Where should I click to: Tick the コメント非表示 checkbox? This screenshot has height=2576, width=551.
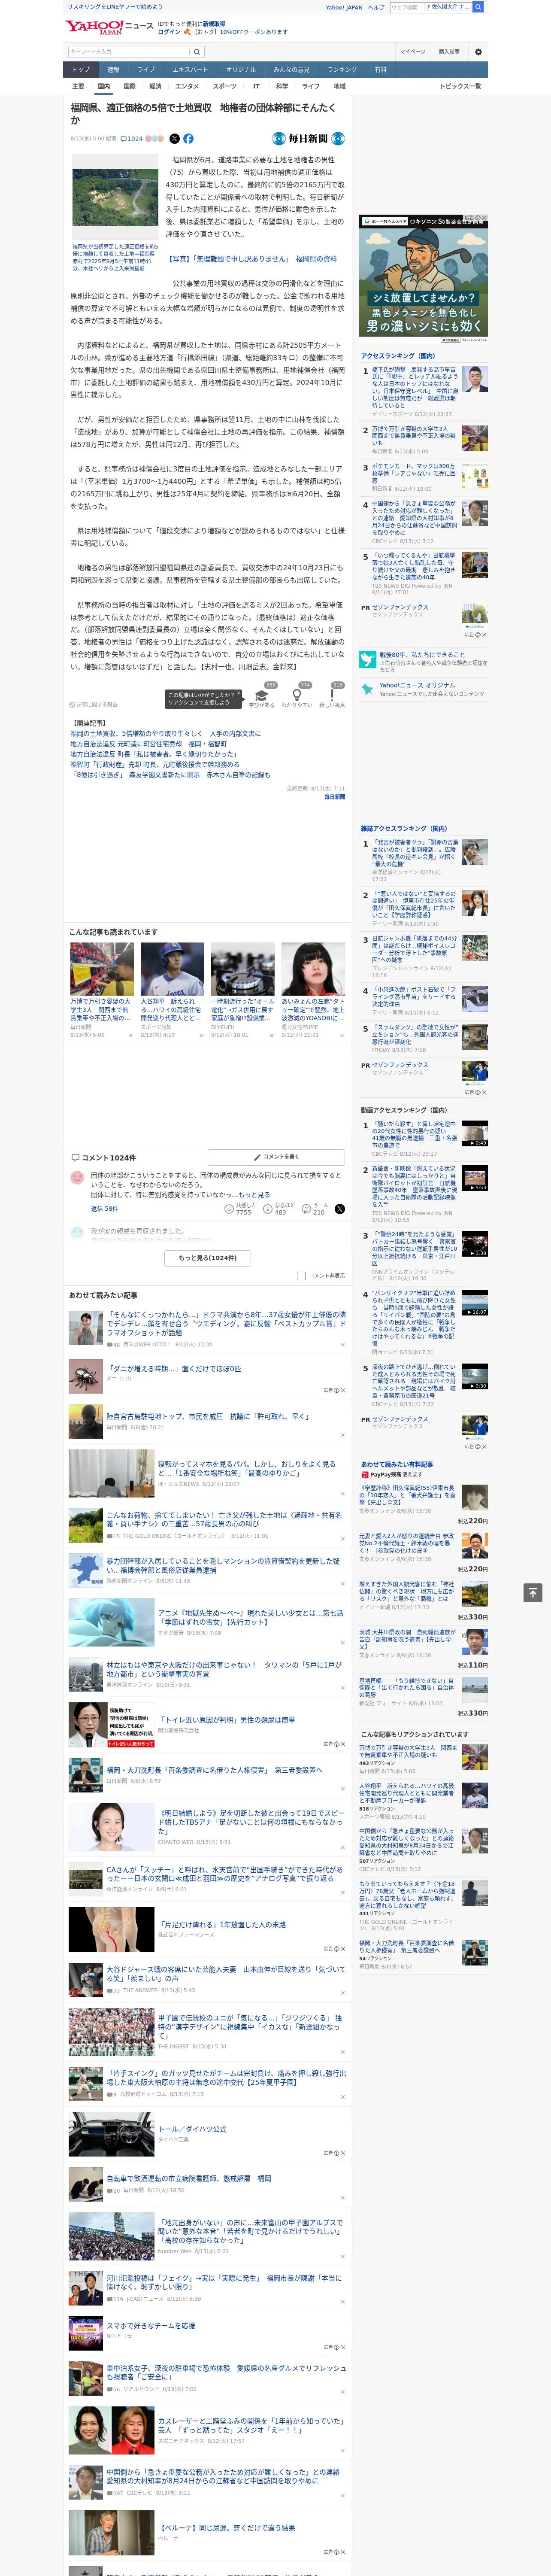pos(301,1275)
